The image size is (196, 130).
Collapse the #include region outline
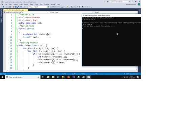pos(17,18)
